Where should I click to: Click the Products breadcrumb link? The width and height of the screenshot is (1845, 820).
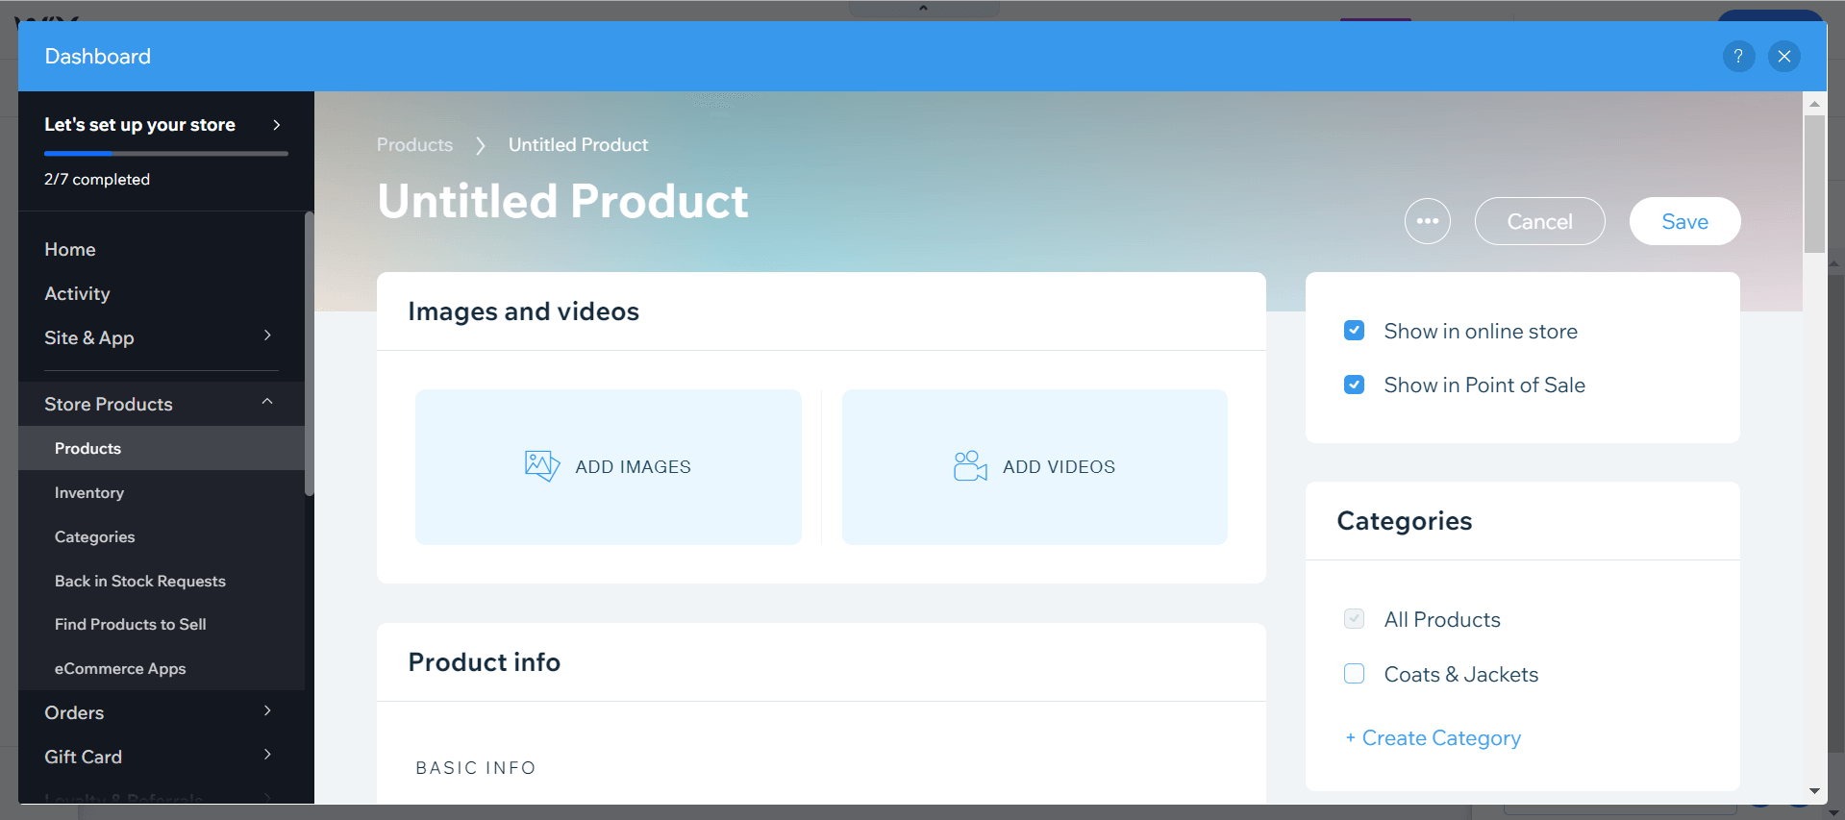[414, 144]
